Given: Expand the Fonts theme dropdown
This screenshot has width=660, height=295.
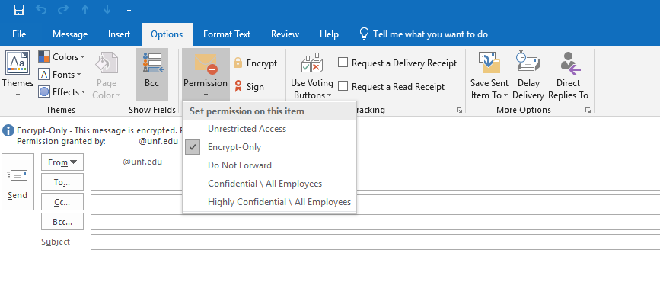Looking at the screenshot, I should [59, 75].
